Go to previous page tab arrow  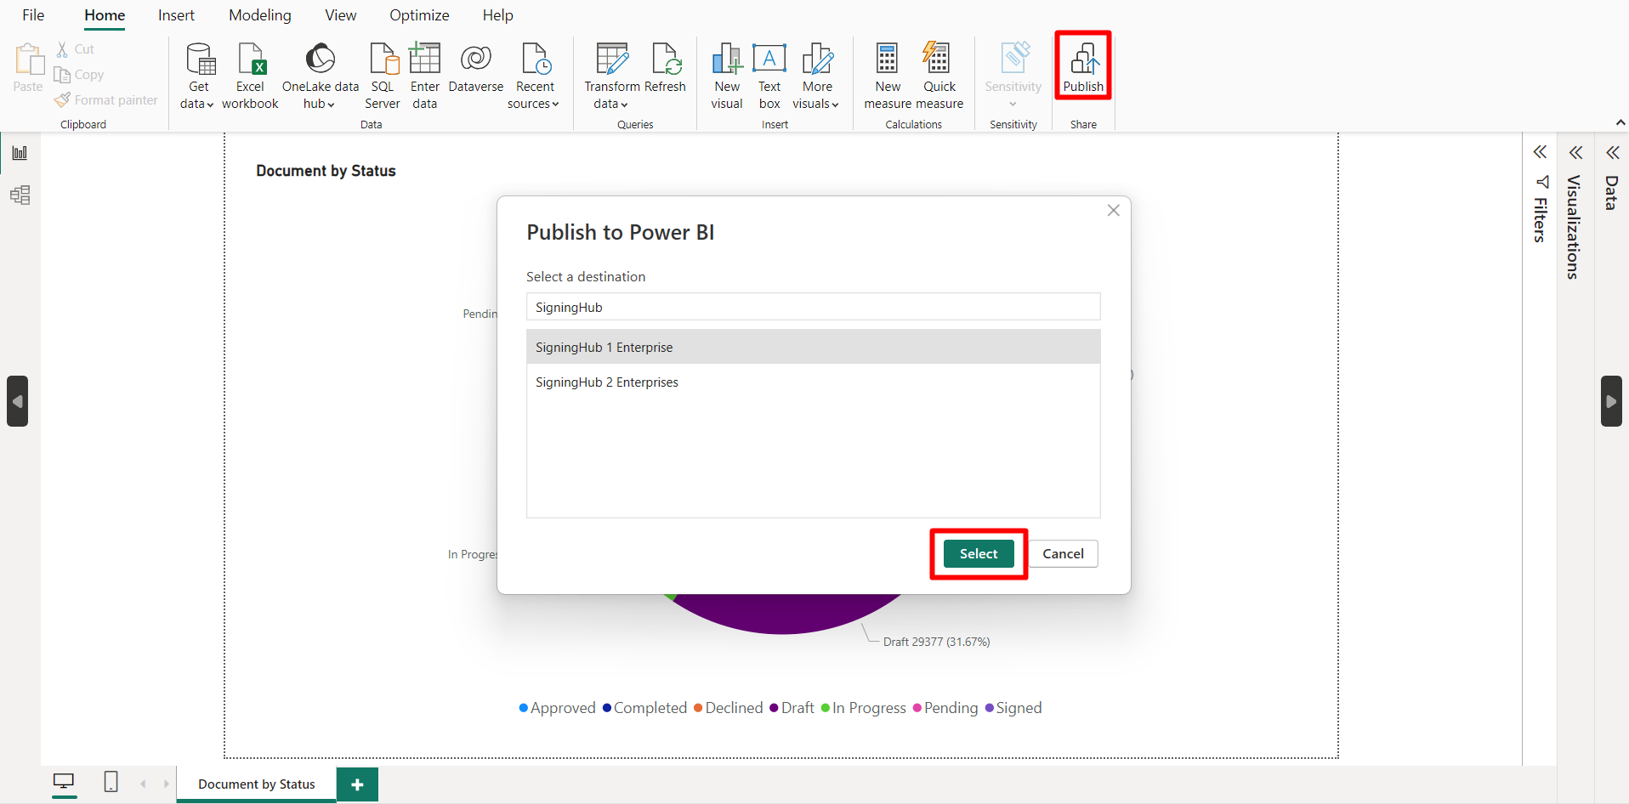143,784
